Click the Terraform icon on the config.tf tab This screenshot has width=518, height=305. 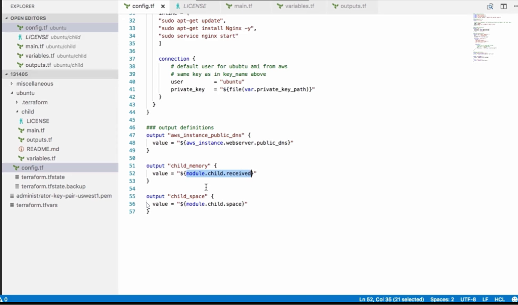click(x=127, y=6)
